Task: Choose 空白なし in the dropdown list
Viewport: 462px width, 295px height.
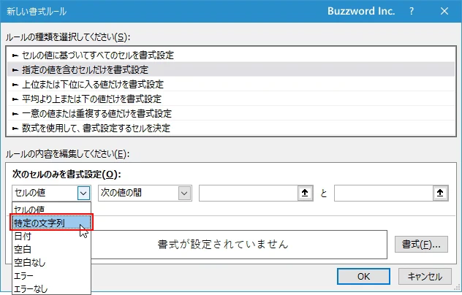Action: click(51, 262)
